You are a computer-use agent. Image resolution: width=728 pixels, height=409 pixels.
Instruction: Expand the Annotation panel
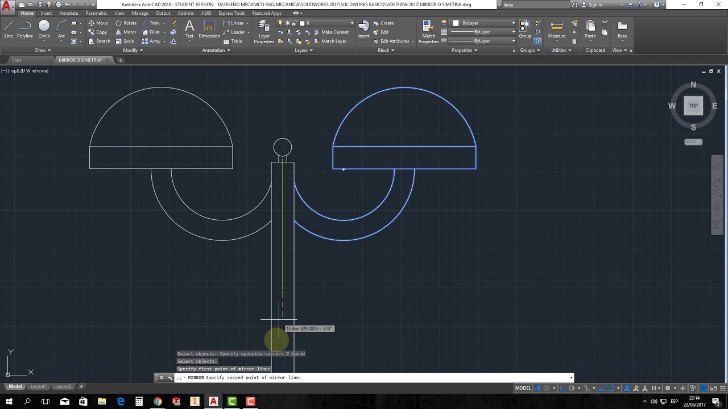216,50
